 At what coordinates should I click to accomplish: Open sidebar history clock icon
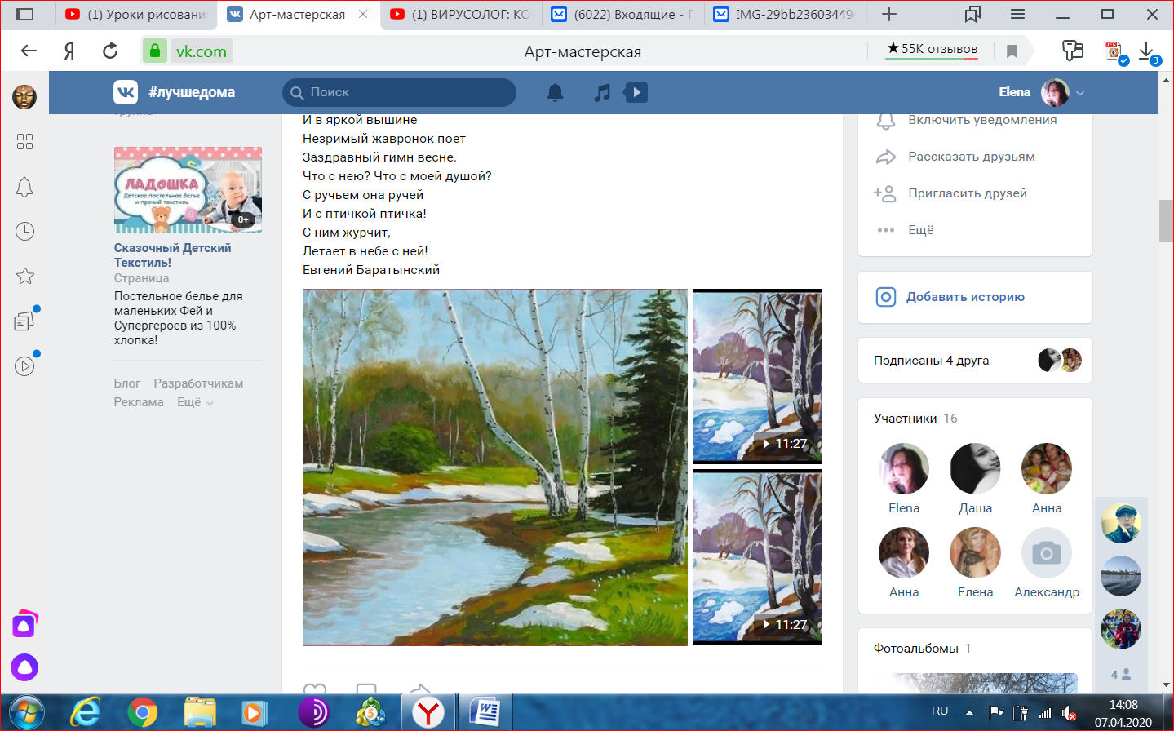tap(24, 232)
